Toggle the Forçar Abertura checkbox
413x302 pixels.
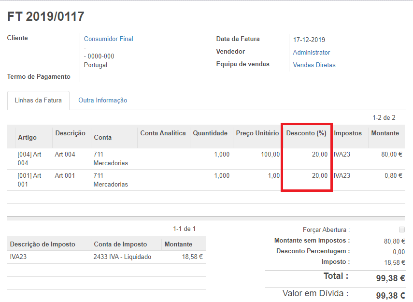coord(402,230)
